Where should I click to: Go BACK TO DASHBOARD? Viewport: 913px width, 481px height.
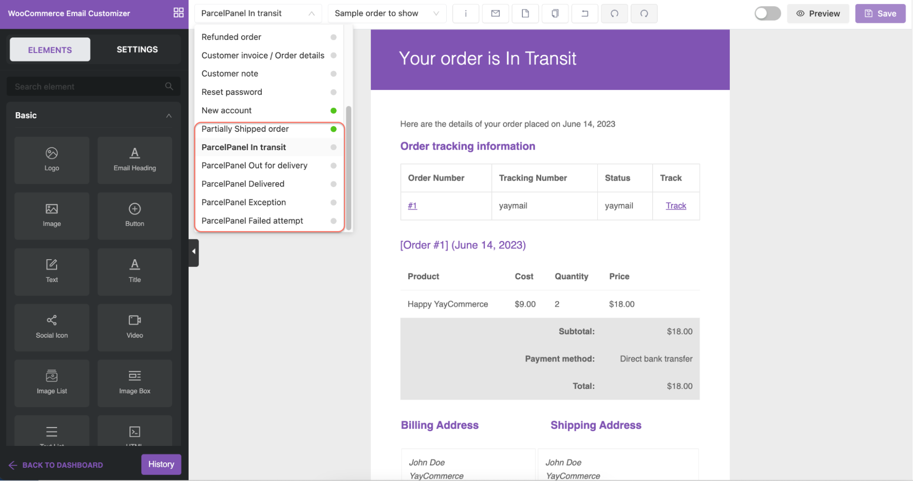pyautogui.click(x=56, y=465)
